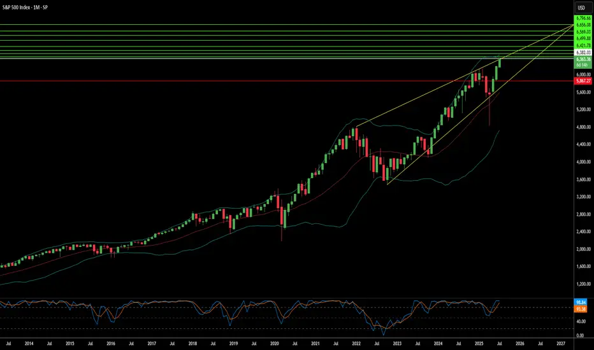Click the 2017 label on time axis
Viewport: 594px width, 350px height.
point(152,344)
